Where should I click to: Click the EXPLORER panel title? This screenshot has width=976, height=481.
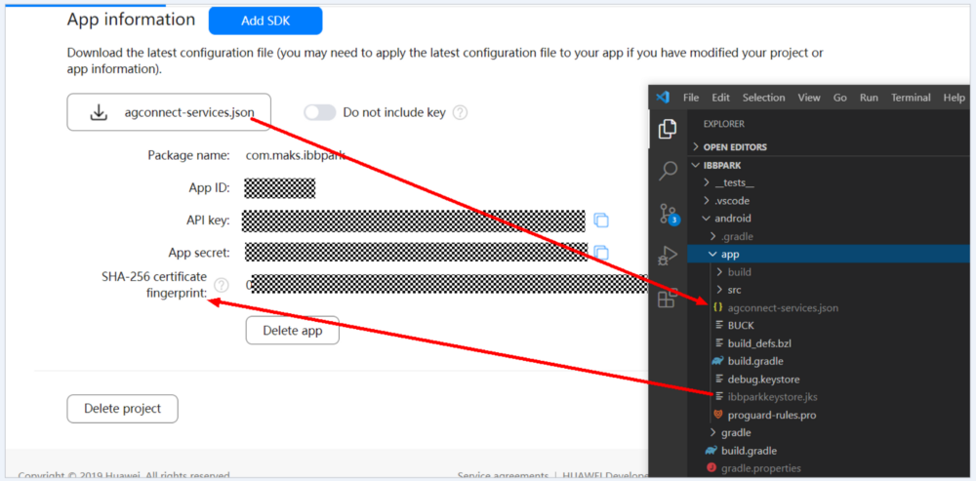coord(724,124)
